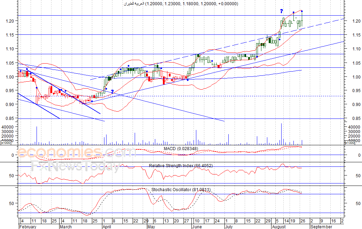362x229 pixels.
Task: Click the August month label
Action: pyautogui.click(x=279, y=227)
